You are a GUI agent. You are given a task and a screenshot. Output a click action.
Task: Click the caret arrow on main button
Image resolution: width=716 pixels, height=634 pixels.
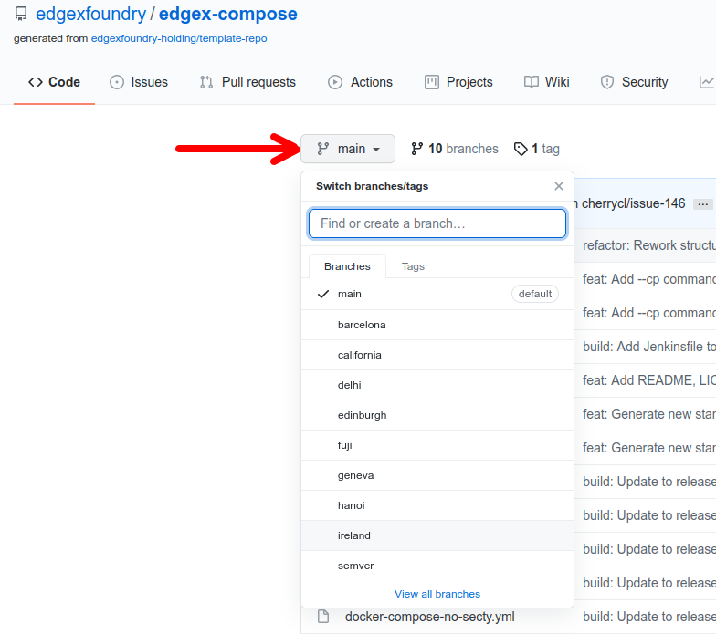(376, 150)
